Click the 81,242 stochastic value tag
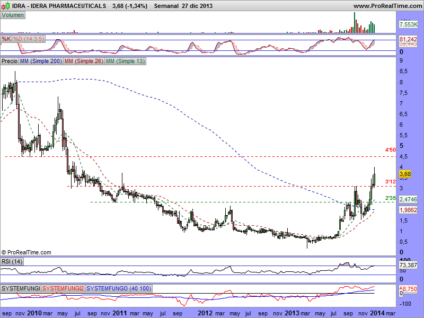Viewport: 424px width, 318px height. tap(408, 39)
